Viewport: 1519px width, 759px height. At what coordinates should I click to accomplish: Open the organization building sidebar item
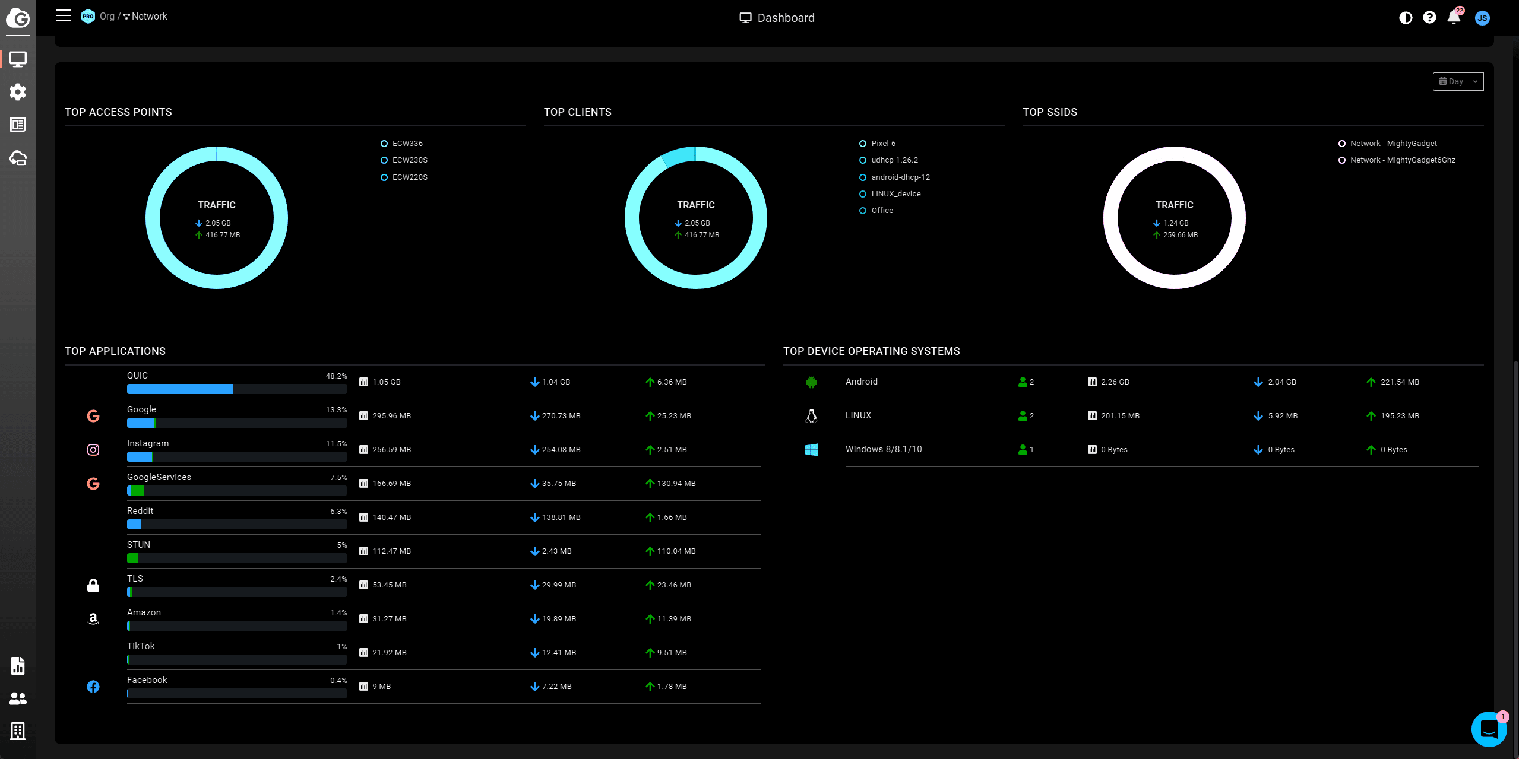[x=18, y=731]
